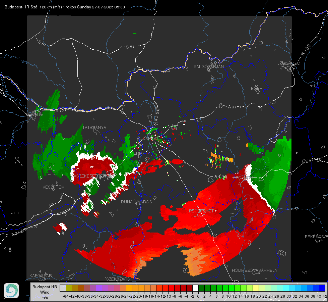The width and height of the screenshot is (328, 302).
Task: Click the TATABÁNYA city label
Action: pyautogui.click(x=94, y=127)
